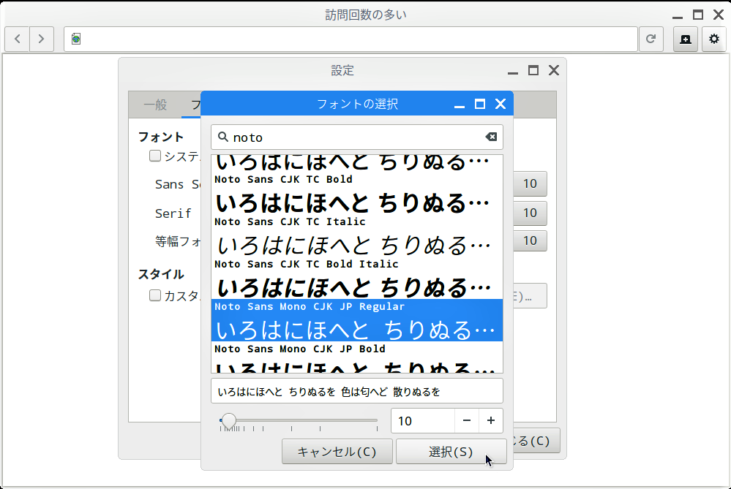Reload the page with the refresh icon
Screen dimensions: 731x489
pos(651,39)
